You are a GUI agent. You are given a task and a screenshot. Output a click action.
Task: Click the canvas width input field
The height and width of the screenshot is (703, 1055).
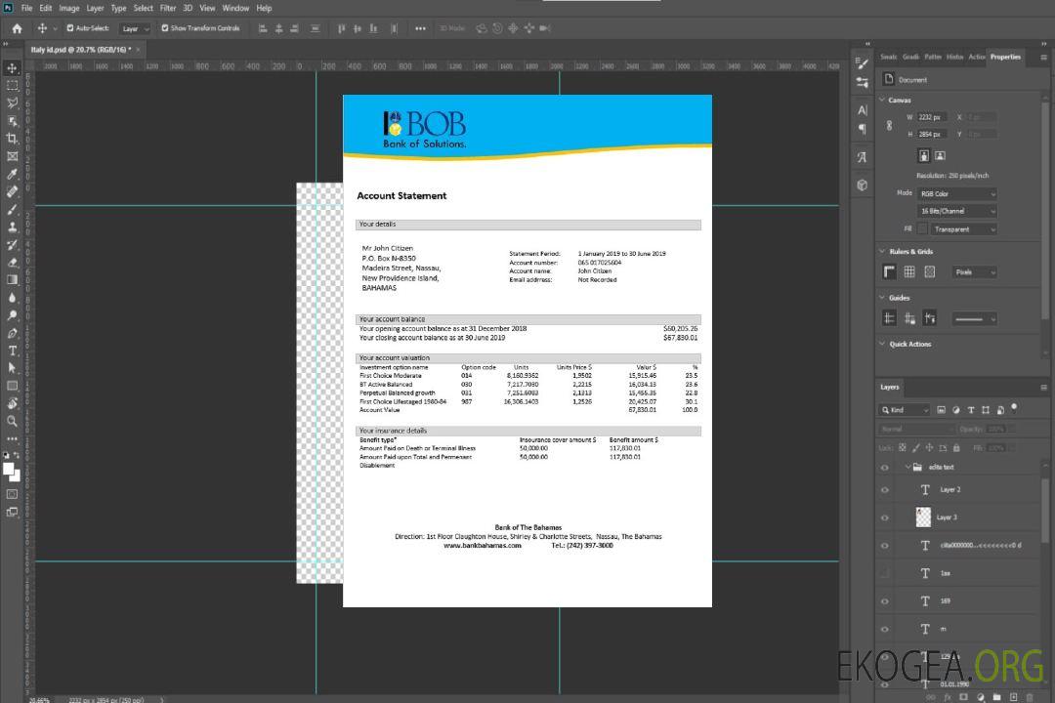[x=932, y=117]
